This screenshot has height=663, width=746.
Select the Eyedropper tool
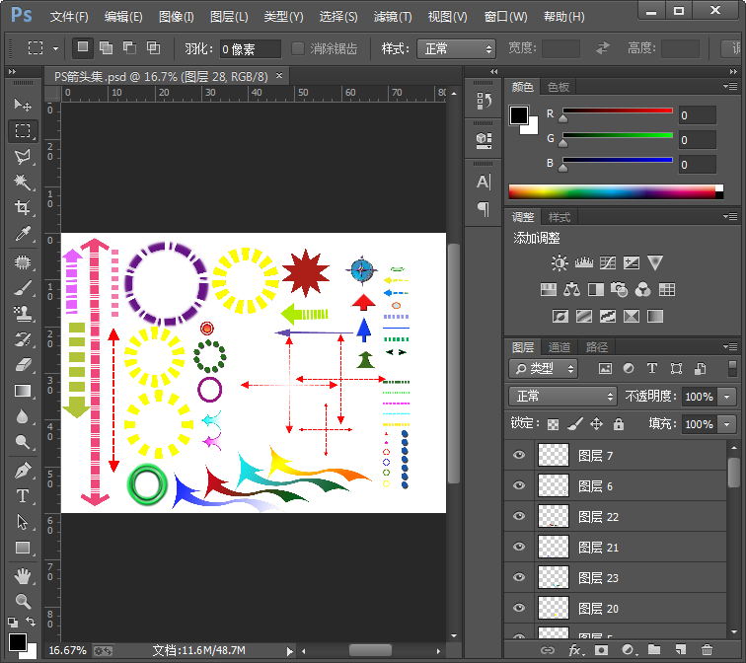23,234
